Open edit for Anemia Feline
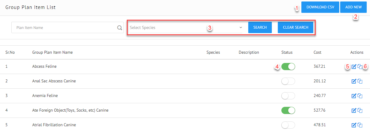370x131 pixels. (x=354, y=96)
